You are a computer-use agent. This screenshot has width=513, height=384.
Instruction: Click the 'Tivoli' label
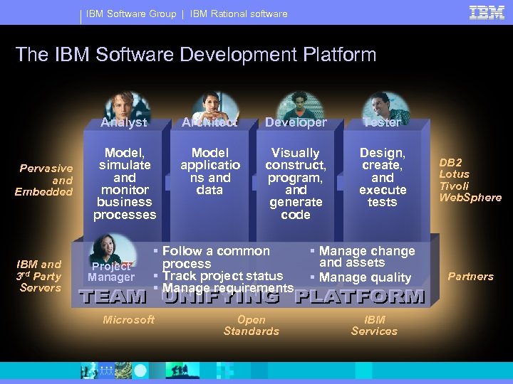click(x=454, y=186)
